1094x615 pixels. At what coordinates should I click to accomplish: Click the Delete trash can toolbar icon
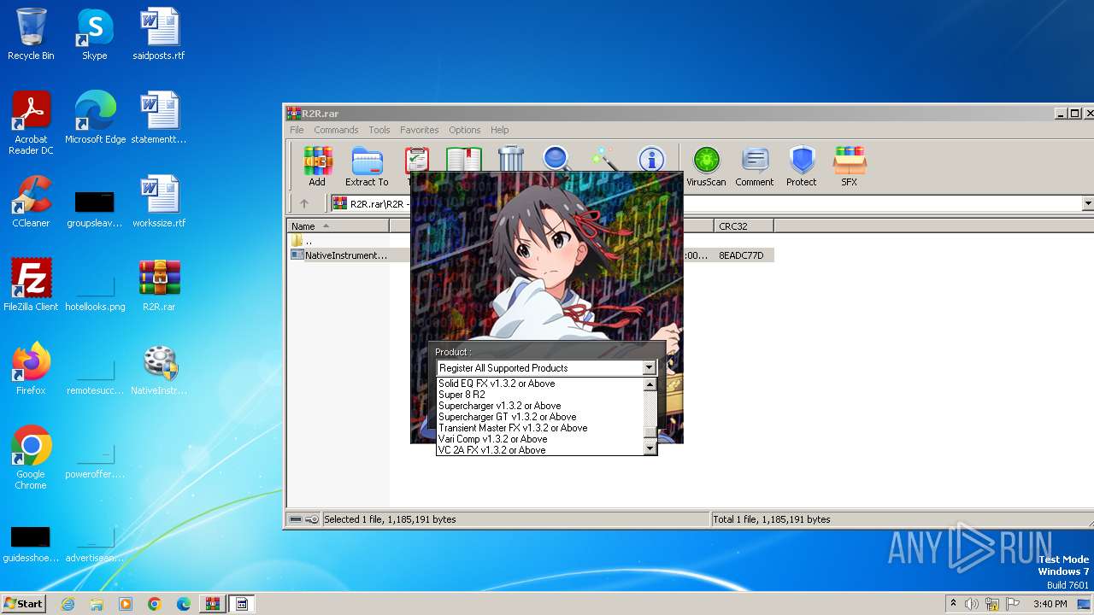tap(511, 159)
